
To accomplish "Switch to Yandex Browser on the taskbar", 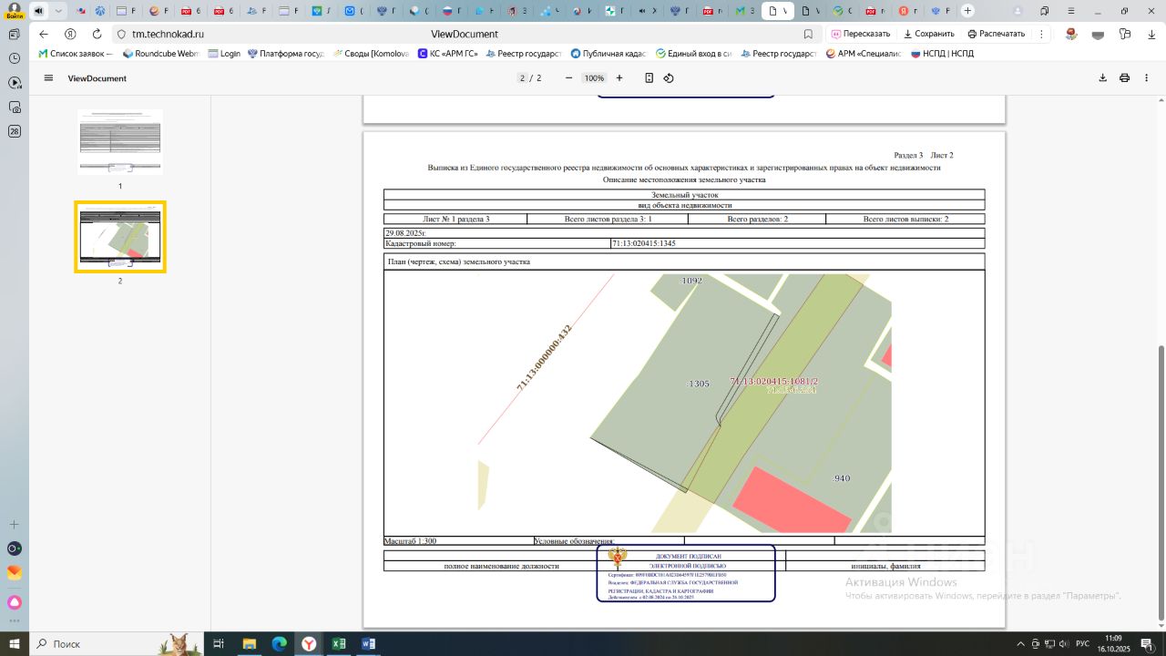I will [310, 643].
